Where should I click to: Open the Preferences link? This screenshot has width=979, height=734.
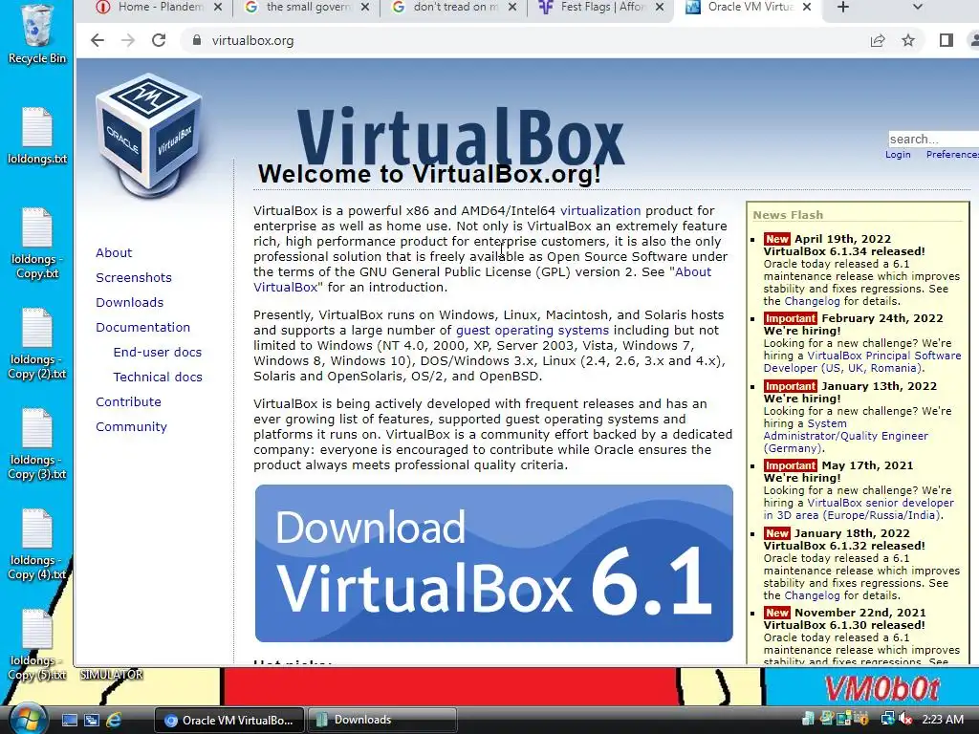pyautogui.click(x=952, y=154)
